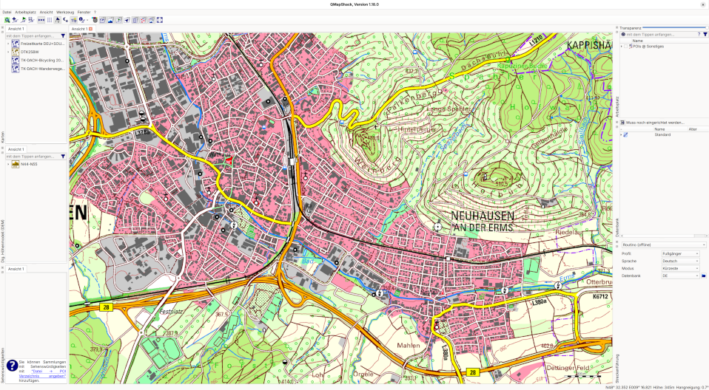Select the TK-DACH-Bicycling map entry
The width and height of the screenshot is (709, 390).
(42, 60)
